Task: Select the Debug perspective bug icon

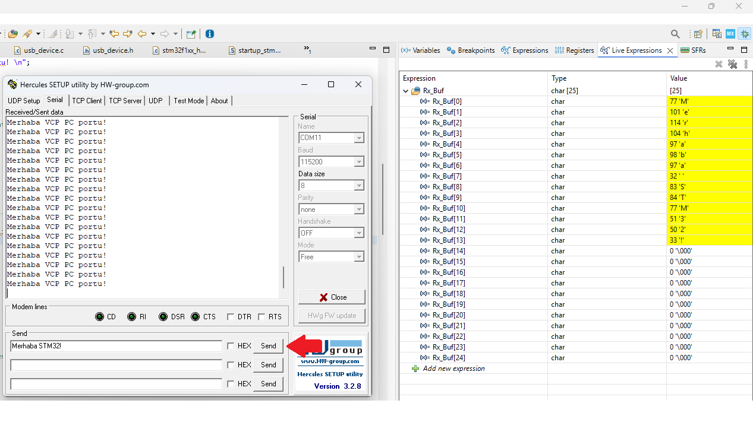Action: click(744, 34)
